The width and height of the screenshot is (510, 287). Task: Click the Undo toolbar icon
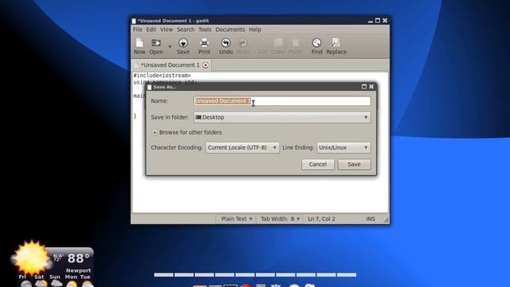226,46
